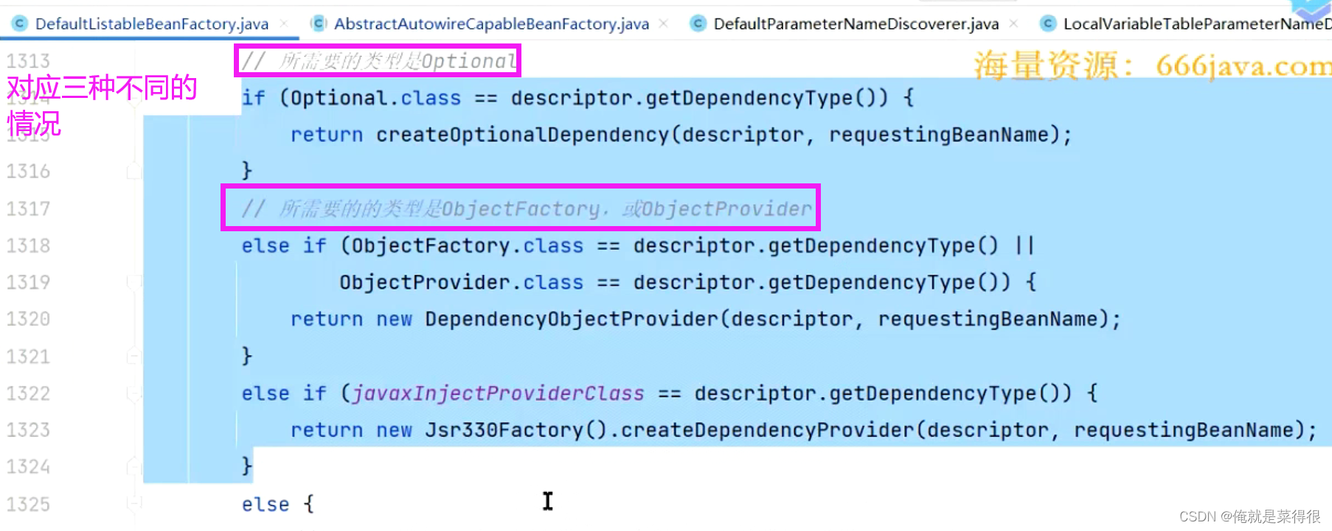The image size is (1332, 531).
Task: Click requestingBeanName on the Jsr330Factory line
Action: click(x=1183, y=430)
